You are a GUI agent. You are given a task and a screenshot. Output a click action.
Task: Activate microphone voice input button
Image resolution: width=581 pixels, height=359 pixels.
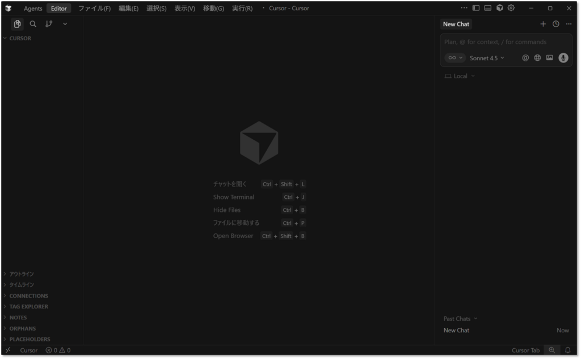563,58
